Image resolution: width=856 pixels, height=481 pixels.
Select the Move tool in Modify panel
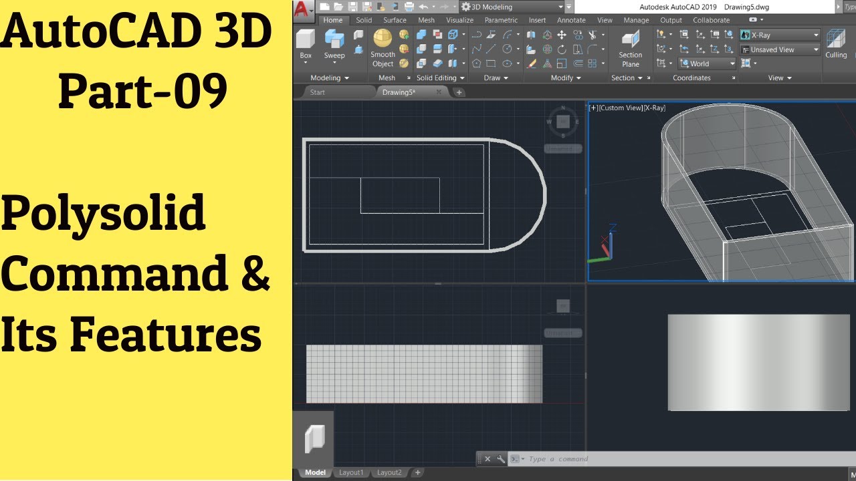[x=562, y=35]
